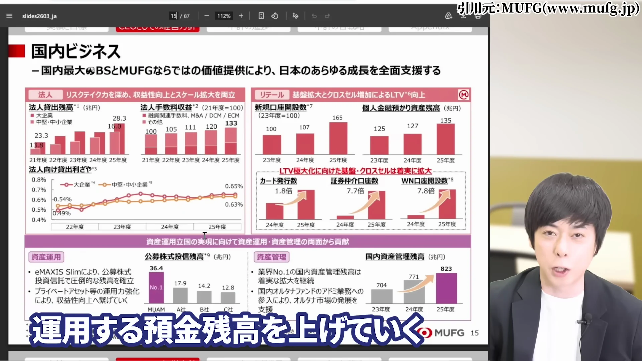Click the 112% zoom level field
Image resolution: width=642 pixels, height=361 pixels.
click(x=224, y=16)
